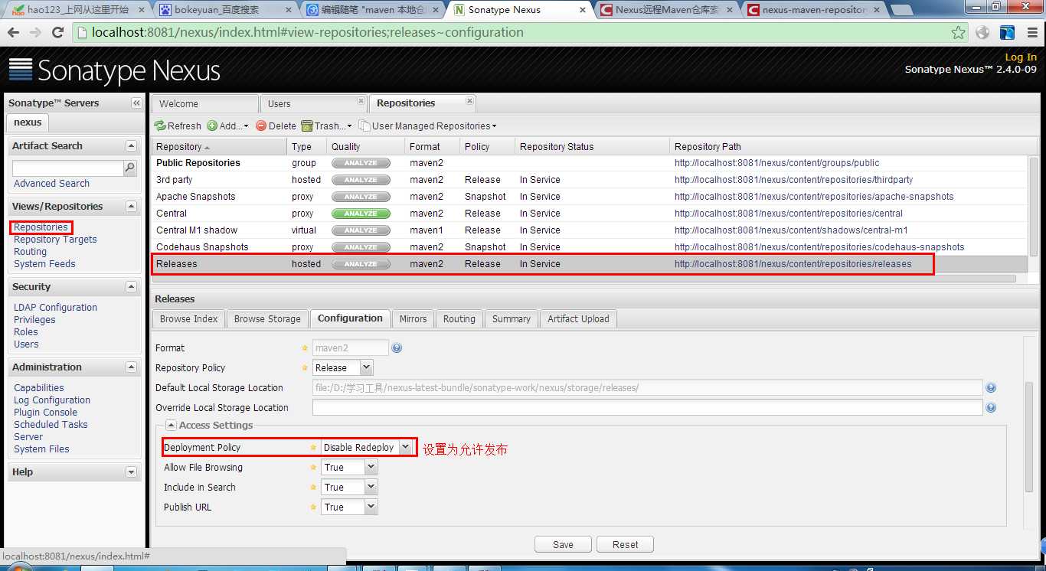Viewport: 1046px width, 571px height.
Task: Collapse the Administration section
Action: click(131, 367)
